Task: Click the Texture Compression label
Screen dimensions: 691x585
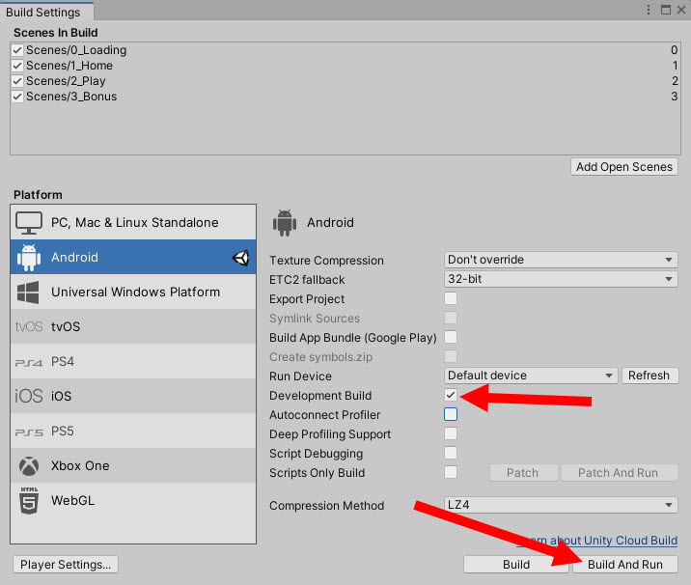Action: coord(326,261)
